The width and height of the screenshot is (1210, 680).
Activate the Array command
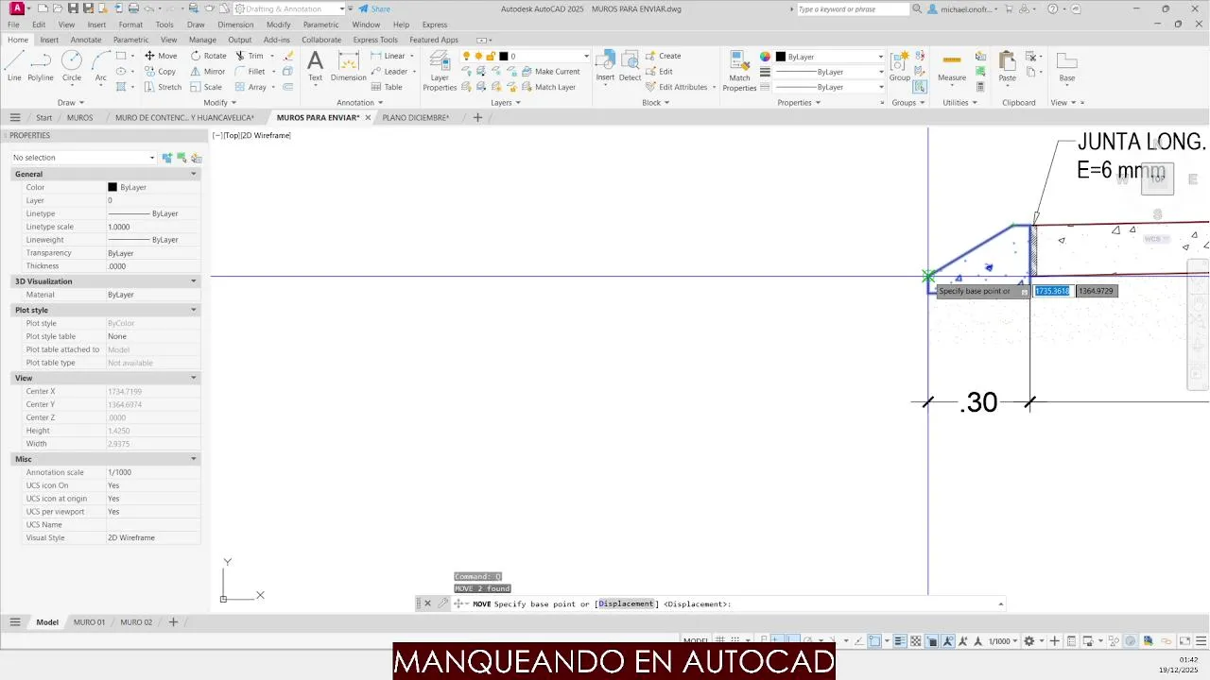point(251,87)
